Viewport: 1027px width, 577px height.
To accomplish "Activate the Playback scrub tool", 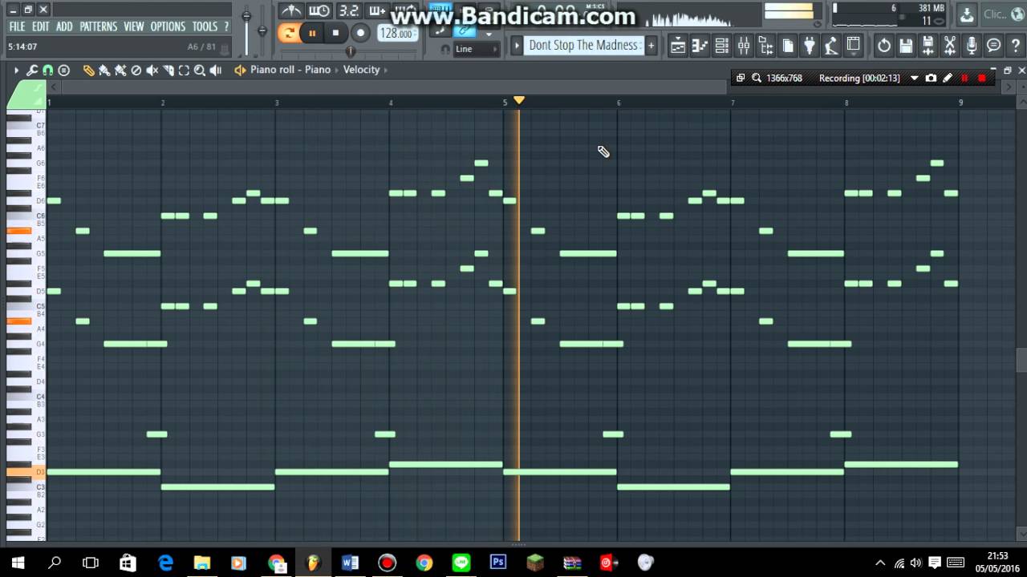I will (x=216, y=71).
